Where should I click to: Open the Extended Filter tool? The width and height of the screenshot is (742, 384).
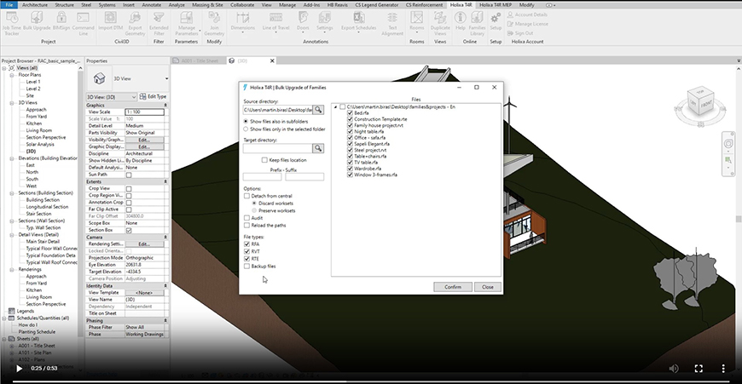[x=159, y=24]
